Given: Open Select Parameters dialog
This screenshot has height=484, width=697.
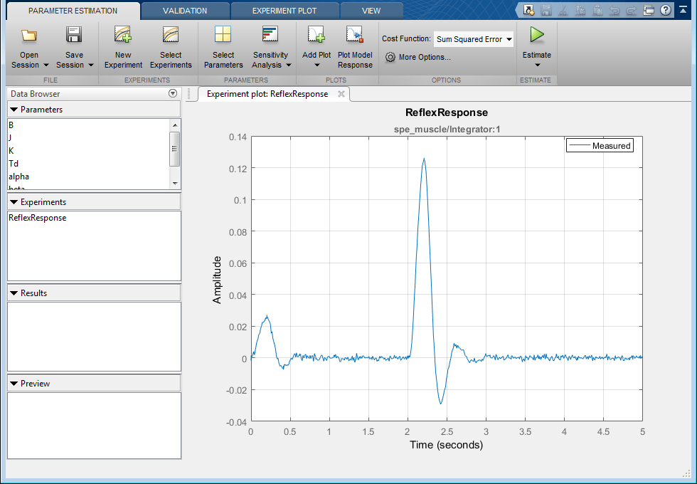Looking at the screenshot, I should pyautogui.click(x=223, y=48).
